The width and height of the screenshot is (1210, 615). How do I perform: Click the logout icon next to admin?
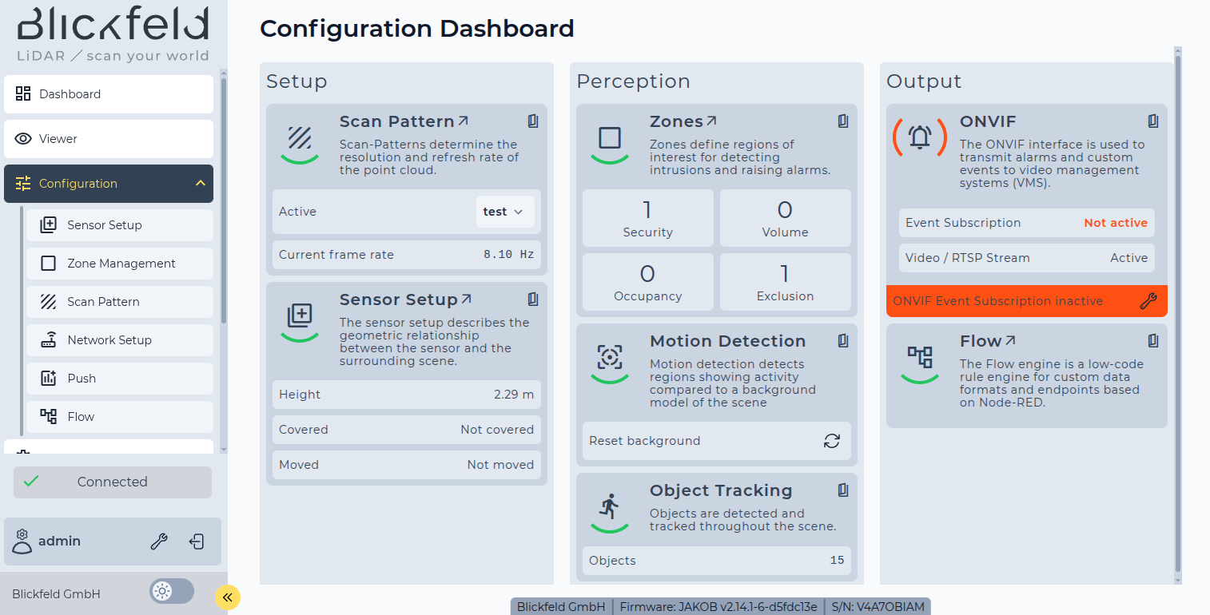197,542
